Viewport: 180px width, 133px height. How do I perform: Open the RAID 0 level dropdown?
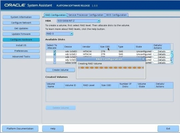pyautogui.click(x=59, y=34)
